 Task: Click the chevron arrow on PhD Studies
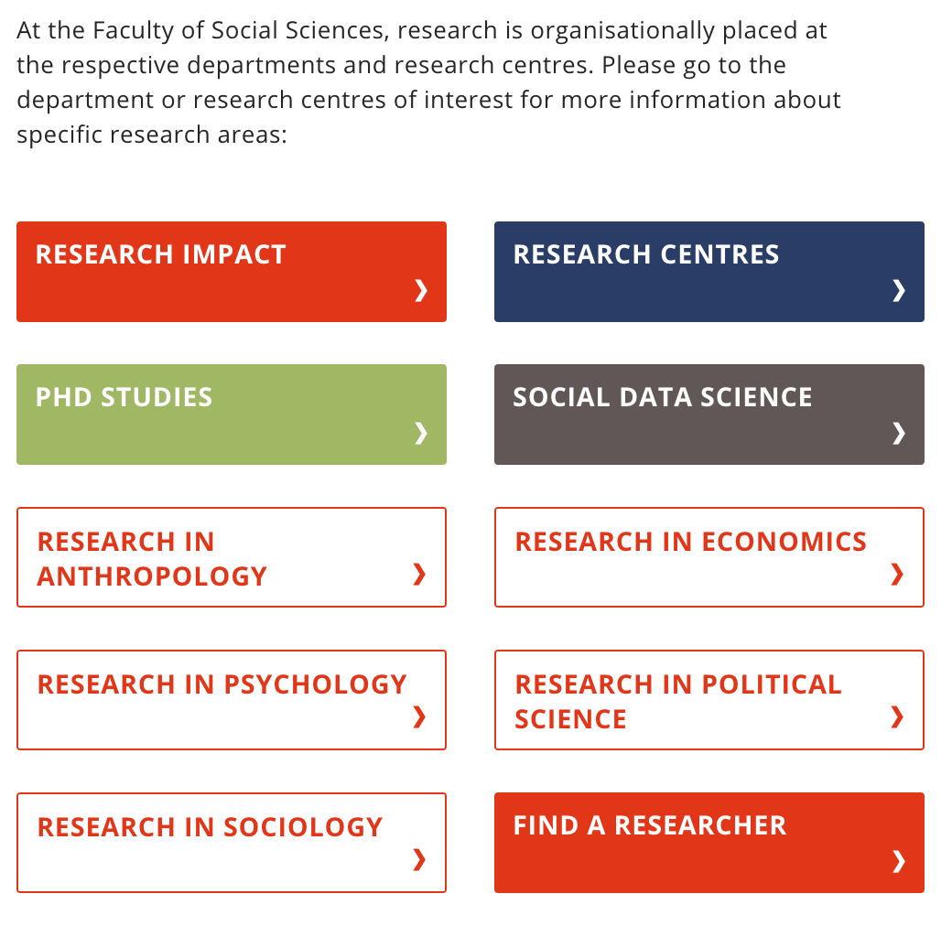(x=421, y=433)
